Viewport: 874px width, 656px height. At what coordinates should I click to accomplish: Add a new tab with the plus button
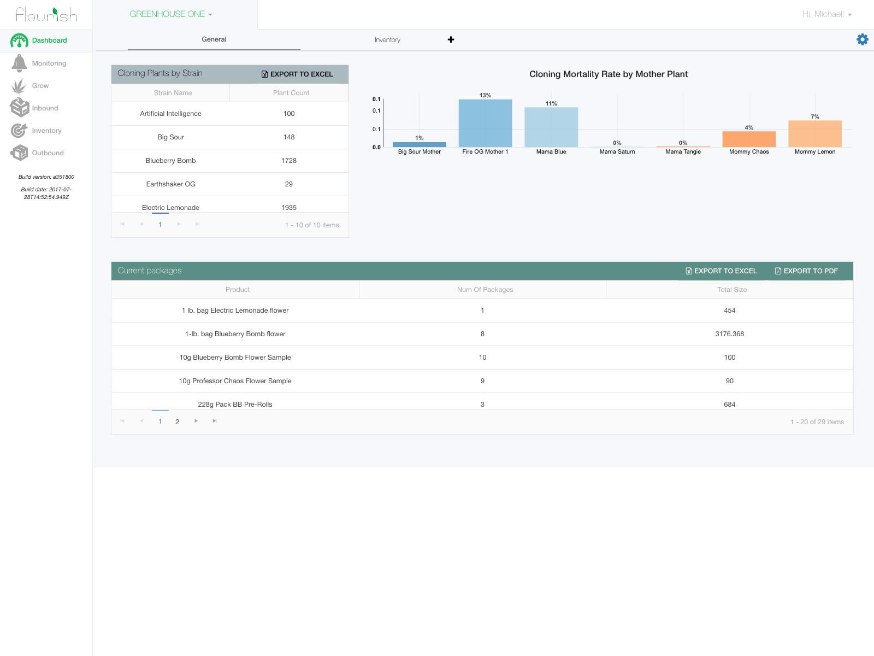(x=451, y=39)
